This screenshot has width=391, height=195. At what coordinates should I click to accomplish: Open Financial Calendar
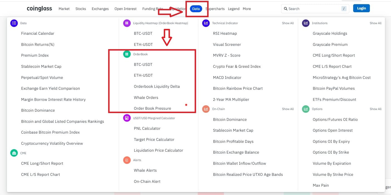[38, 33]
